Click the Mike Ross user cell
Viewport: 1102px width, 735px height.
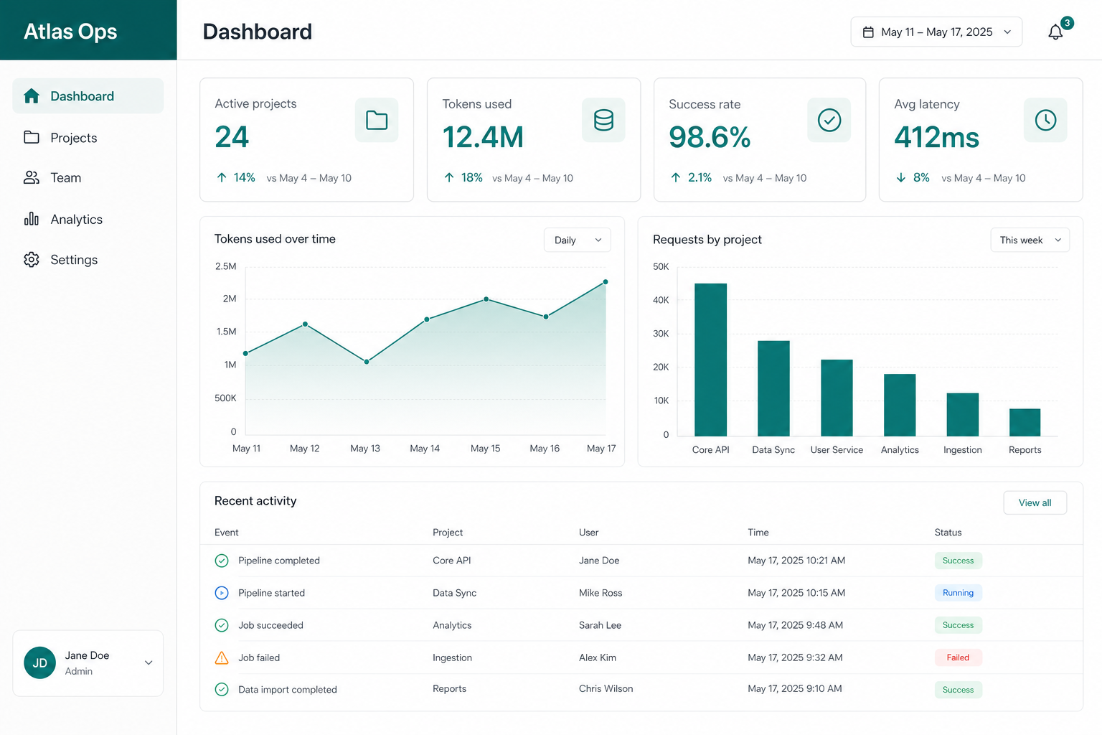[601, 593]
